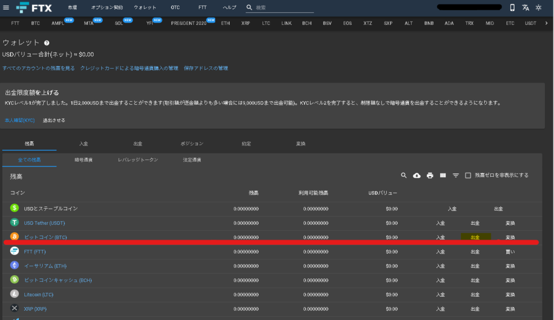Select YFI in the ticker bar

pos(150,23)
